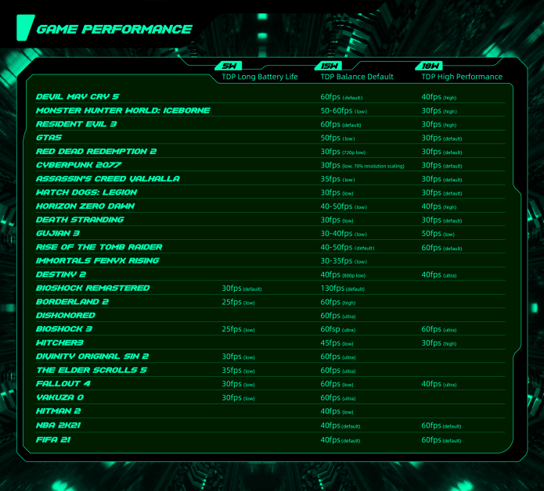544x491 pixels.
Task: Click the green slash icon beside Game Performance
Action: [x=24, y=29]
